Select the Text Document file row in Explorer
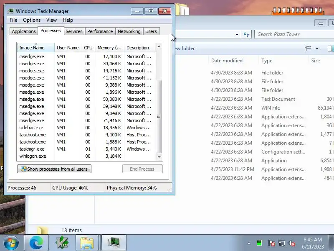The width and height of the screenshot is (334, 251). point(255,99)
